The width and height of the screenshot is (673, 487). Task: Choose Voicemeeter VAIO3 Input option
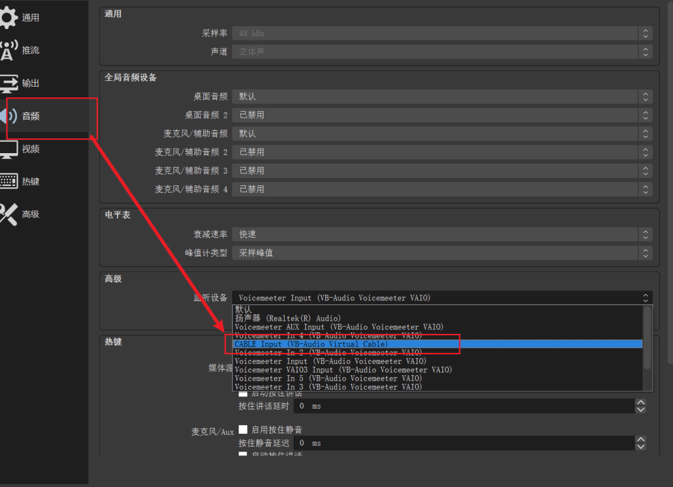[438, 370]
